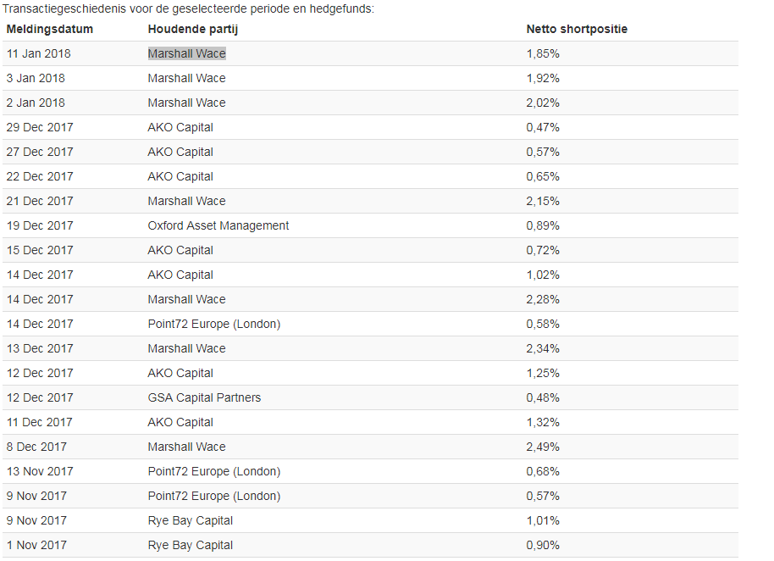The width and height of the screenshot is (774, 561).
Task: Click Point72 Europe (London) in 13 Nov 2017 row
Action: (214, 471)
